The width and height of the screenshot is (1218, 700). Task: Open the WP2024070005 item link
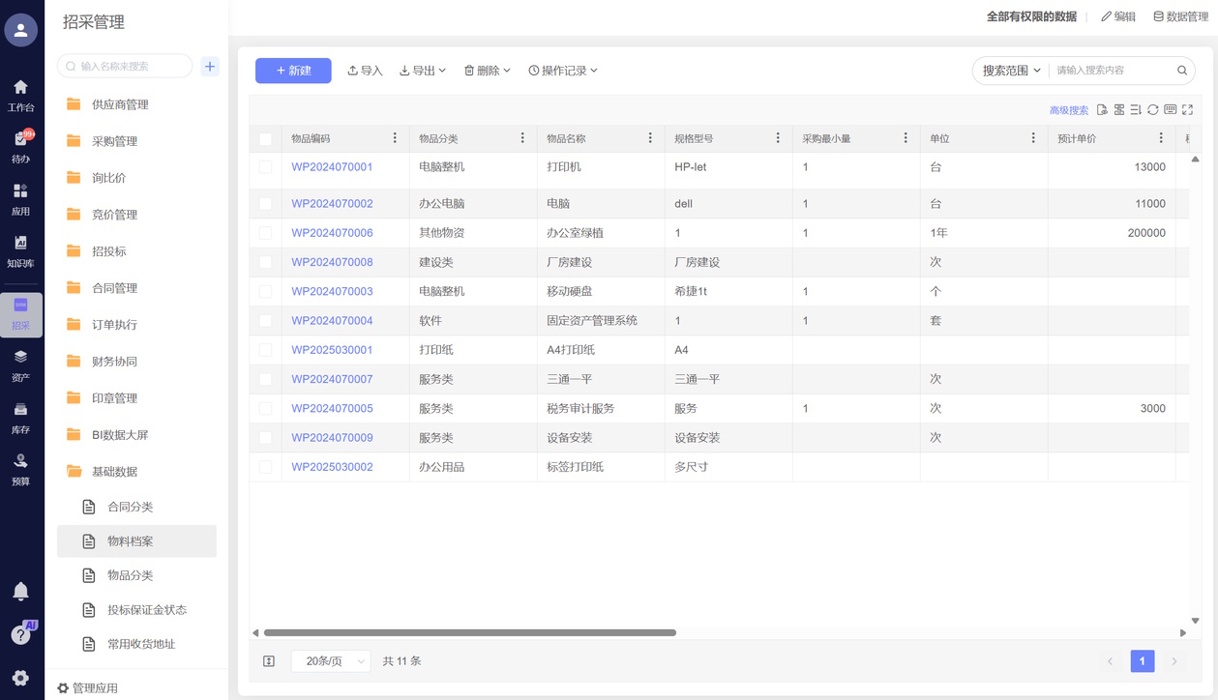(x=332, y=409)
